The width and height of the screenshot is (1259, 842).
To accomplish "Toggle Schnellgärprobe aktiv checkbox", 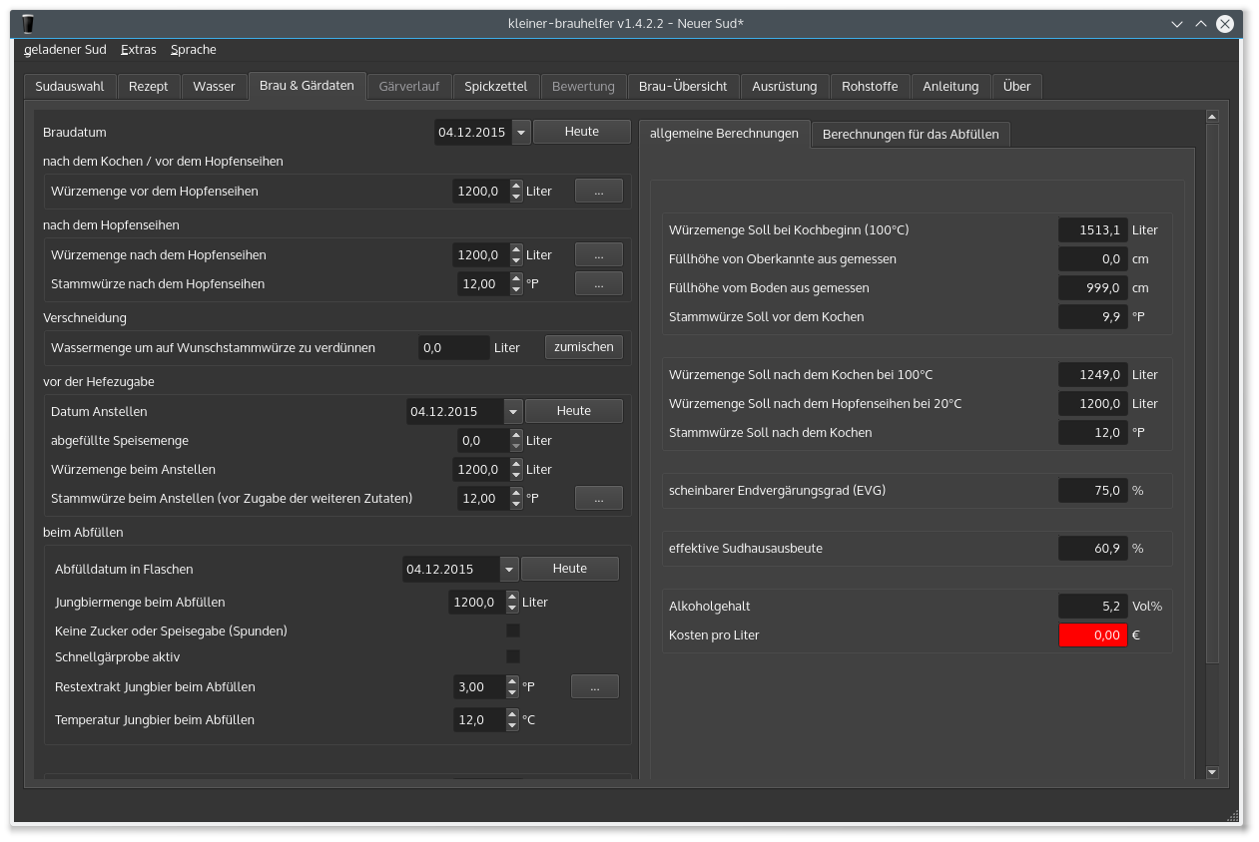I will click(x=513, y=656).
